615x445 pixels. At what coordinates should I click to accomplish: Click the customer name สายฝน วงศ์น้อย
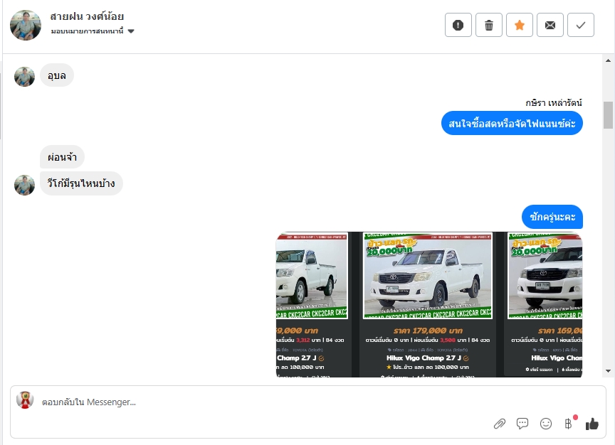(x=87, y=16)
